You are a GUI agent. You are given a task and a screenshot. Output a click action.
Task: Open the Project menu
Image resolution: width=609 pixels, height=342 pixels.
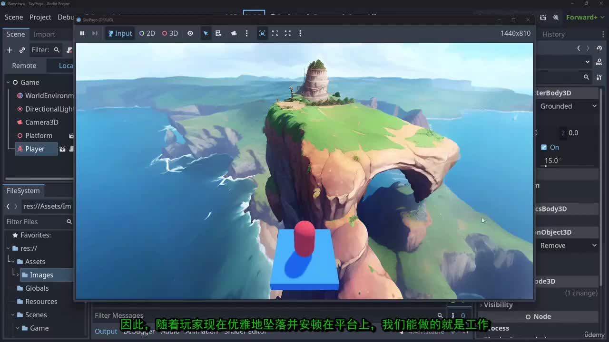pos(40,17)
